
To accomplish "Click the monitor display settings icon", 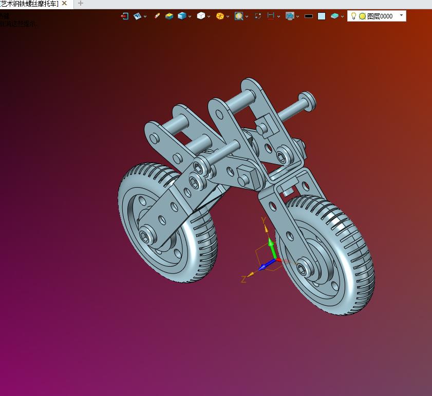I will [x=290, y=16].
